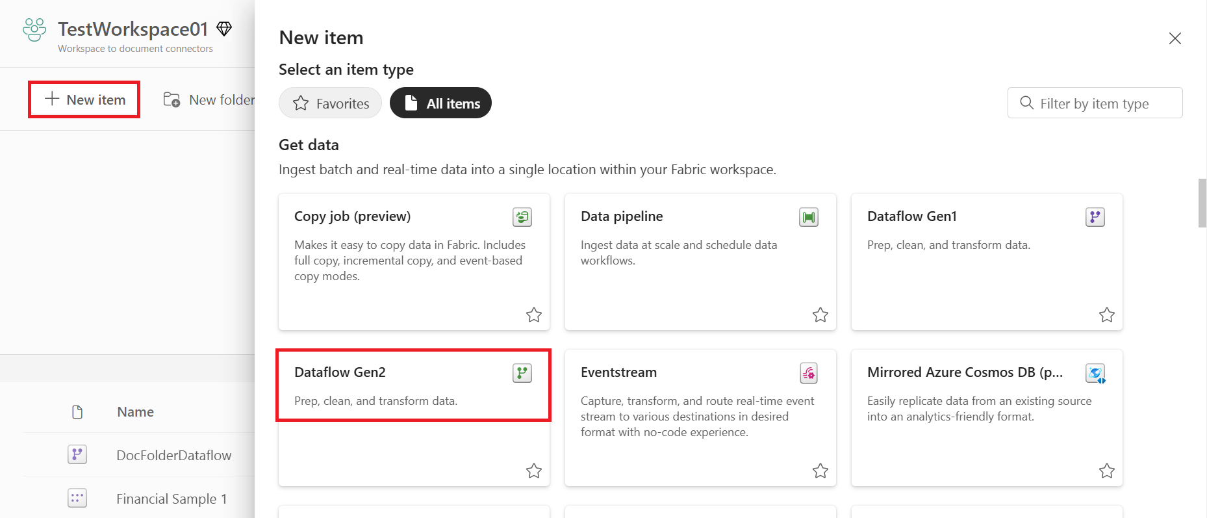
Task: Create a New folder
Action: click(x=209, y=99)
